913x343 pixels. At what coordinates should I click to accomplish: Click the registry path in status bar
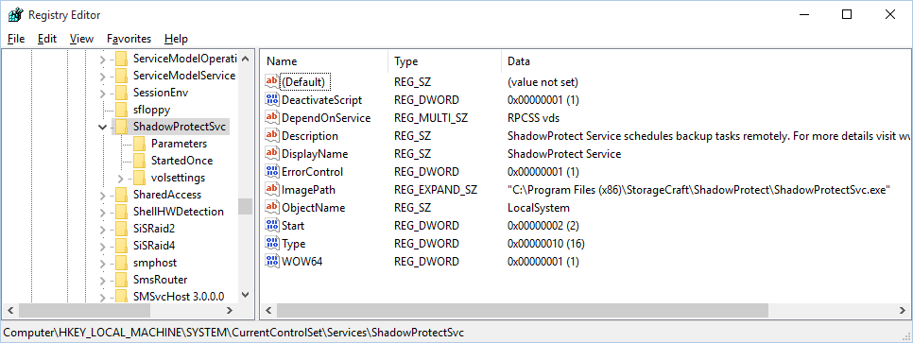tap(233, 333)
